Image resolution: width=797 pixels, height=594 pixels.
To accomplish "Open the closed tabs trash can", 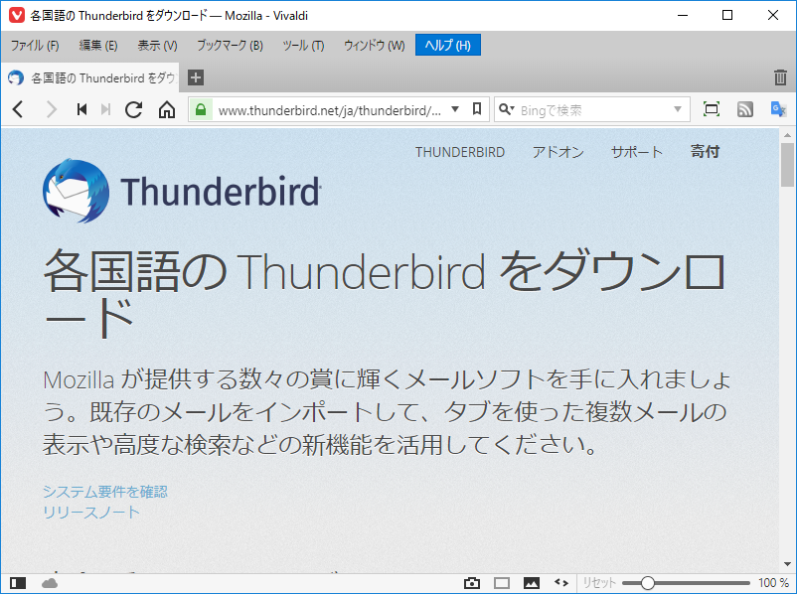I will [x=780, y=77].
